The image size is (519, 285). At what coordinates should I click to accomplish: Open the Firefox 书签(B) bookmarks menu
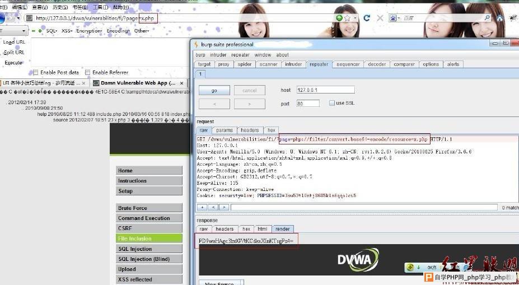click(81, 7)
